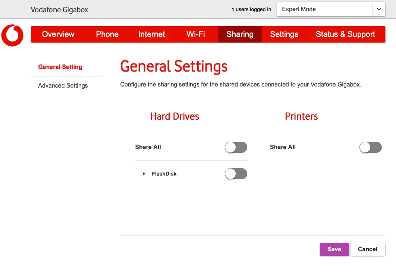Select the Sharing tab
Image resolution: width=396 pixels, height=274 pixels.
tap(240, 34)
